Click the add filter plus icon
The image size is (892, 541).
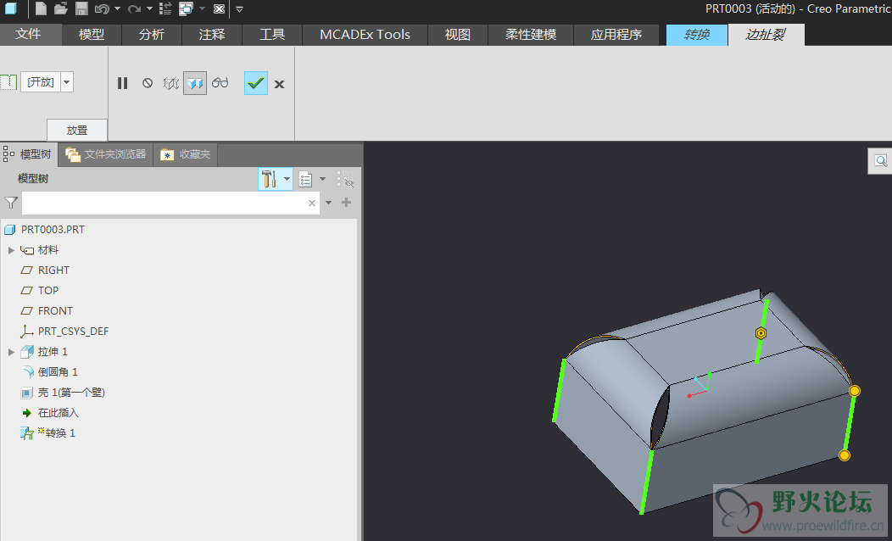pos(346,203)
